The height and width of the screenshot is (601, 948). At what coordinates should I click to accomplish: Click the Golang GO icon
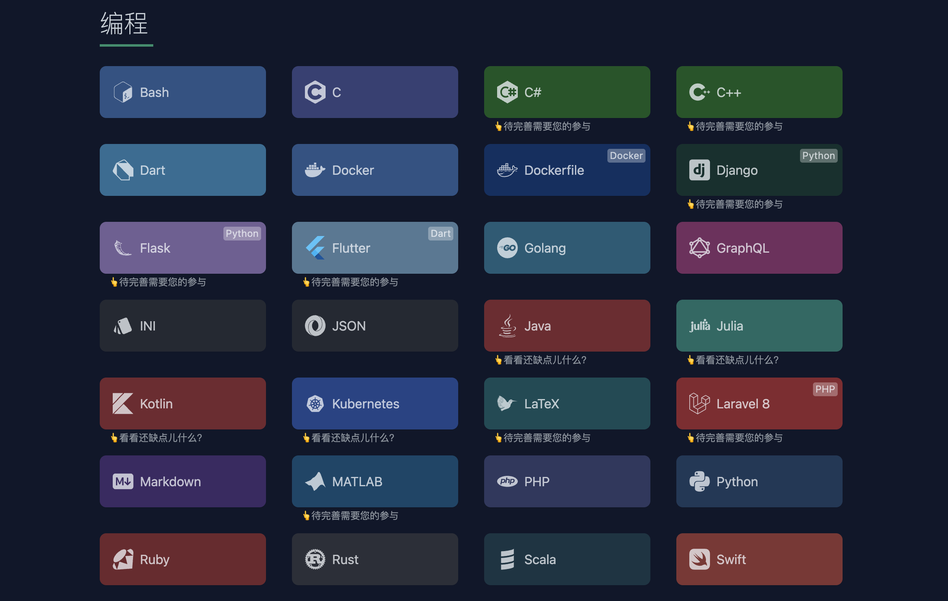pos(507,248)
